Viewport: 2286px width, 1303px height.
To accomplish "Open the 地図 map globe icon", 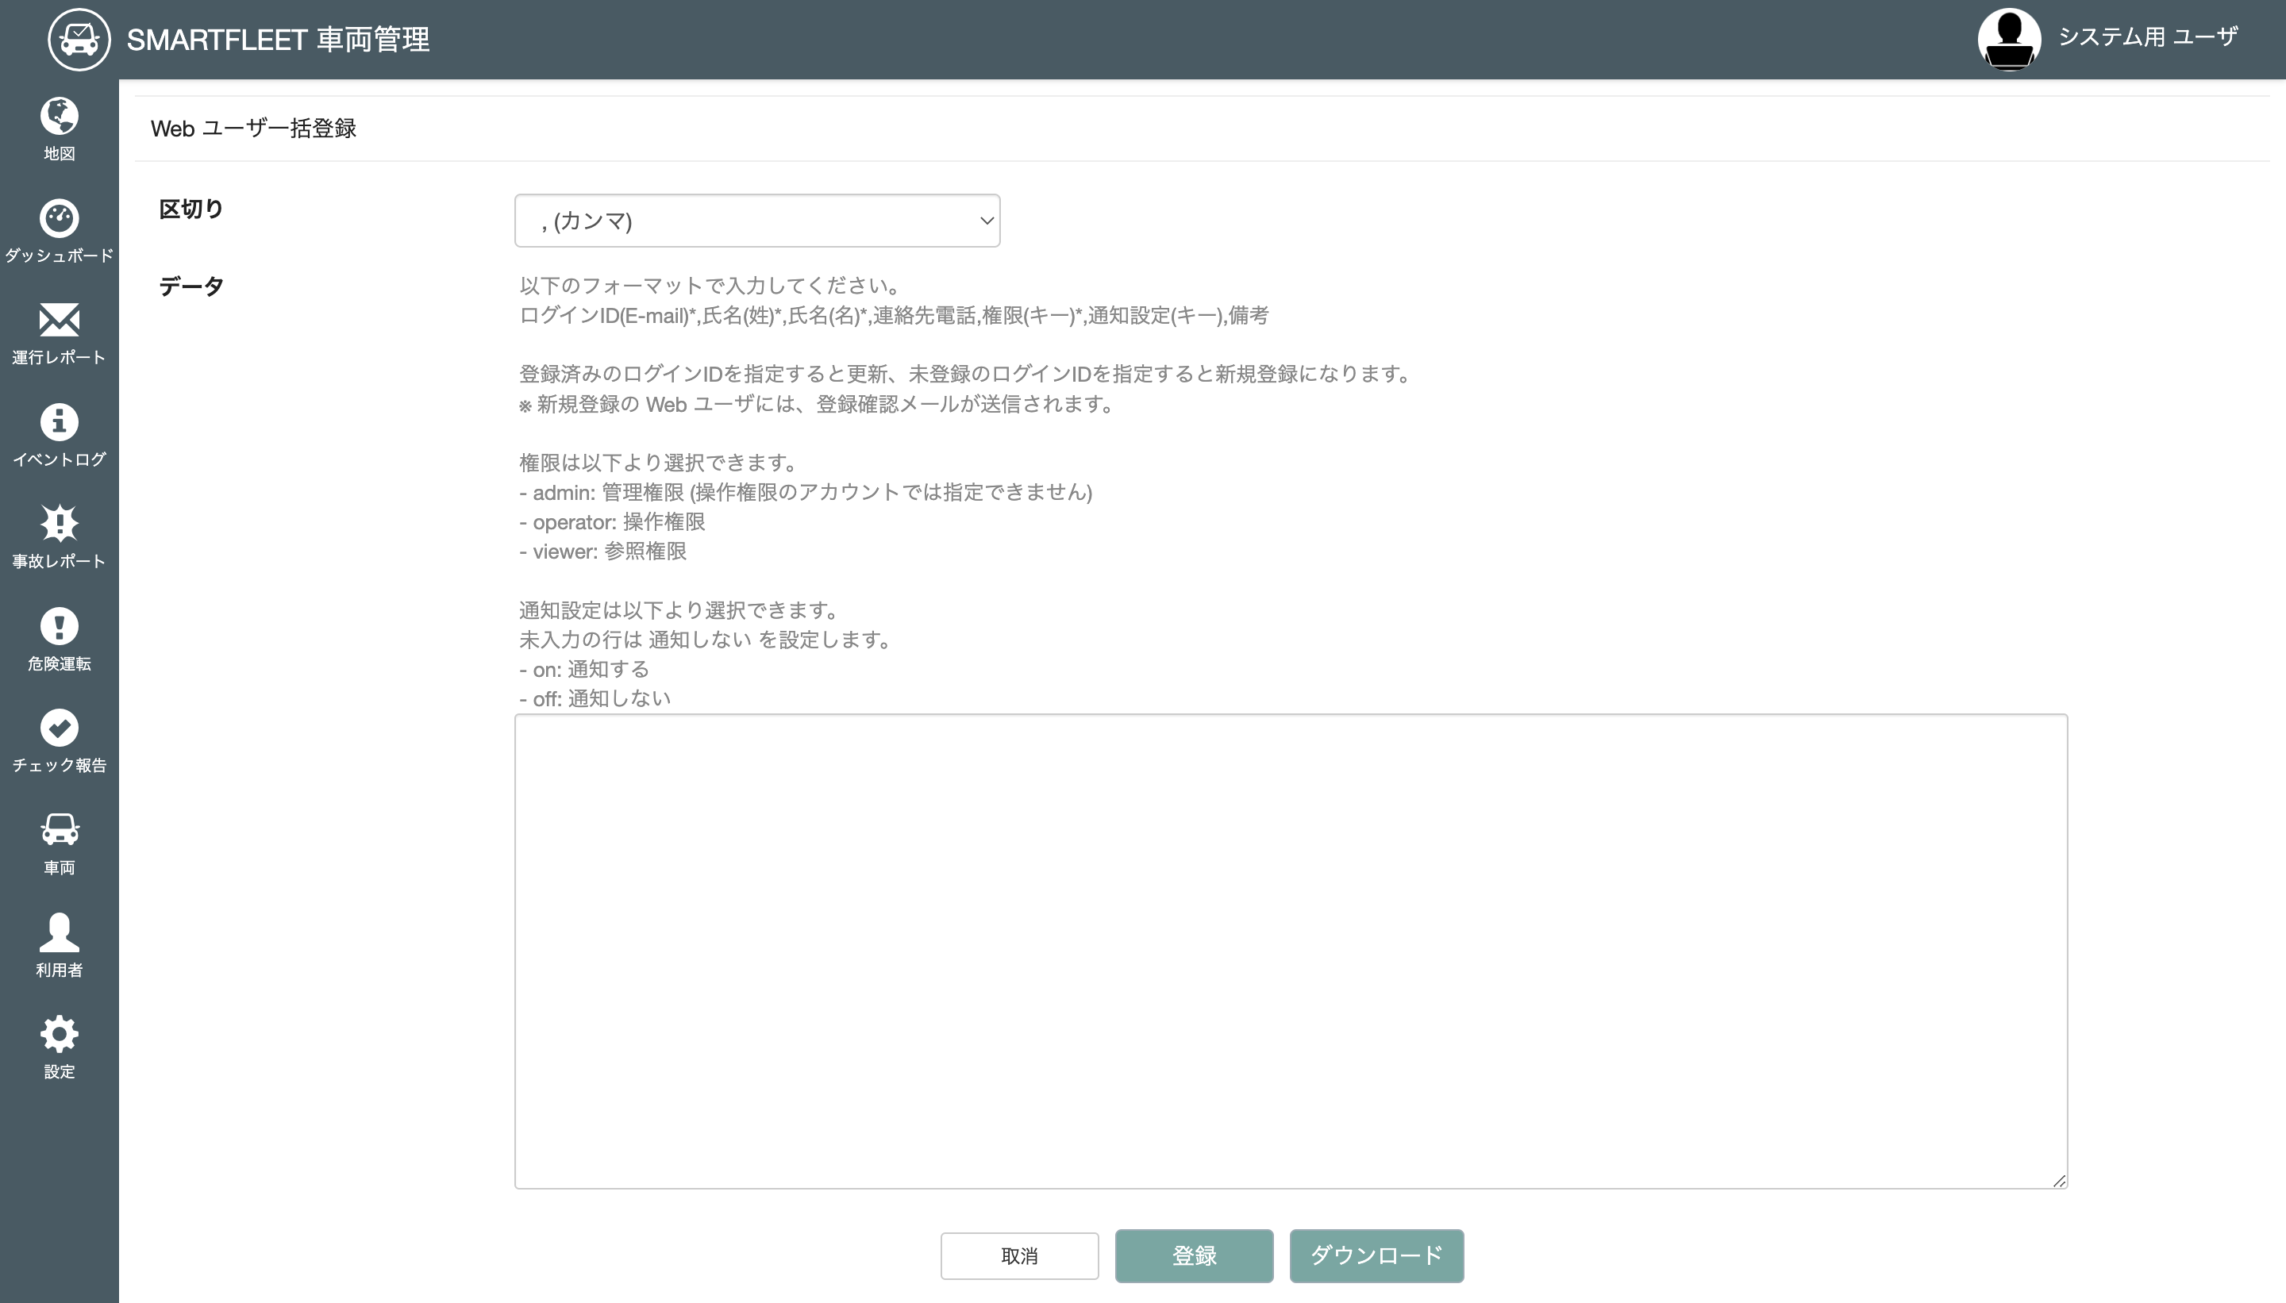I will click(x=59, y=117).
